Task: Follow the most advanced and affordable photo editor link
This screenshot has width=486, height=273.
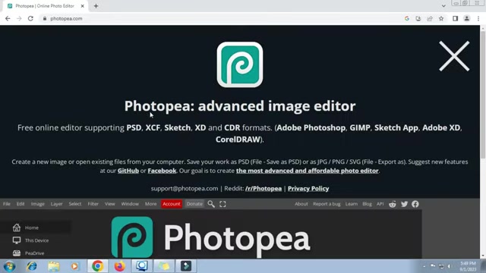Action: [x=307, y=171]
